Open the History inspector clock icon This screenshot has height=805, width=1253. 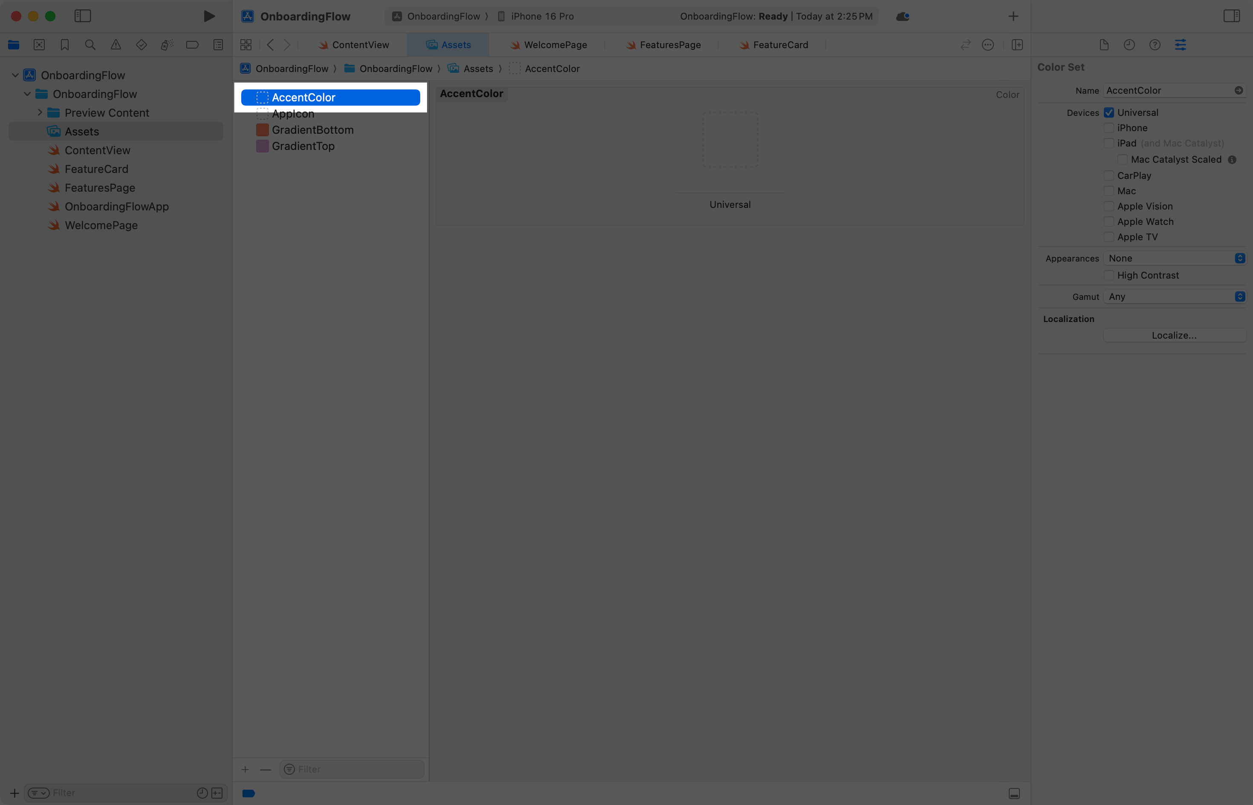tap(1129, 44)
